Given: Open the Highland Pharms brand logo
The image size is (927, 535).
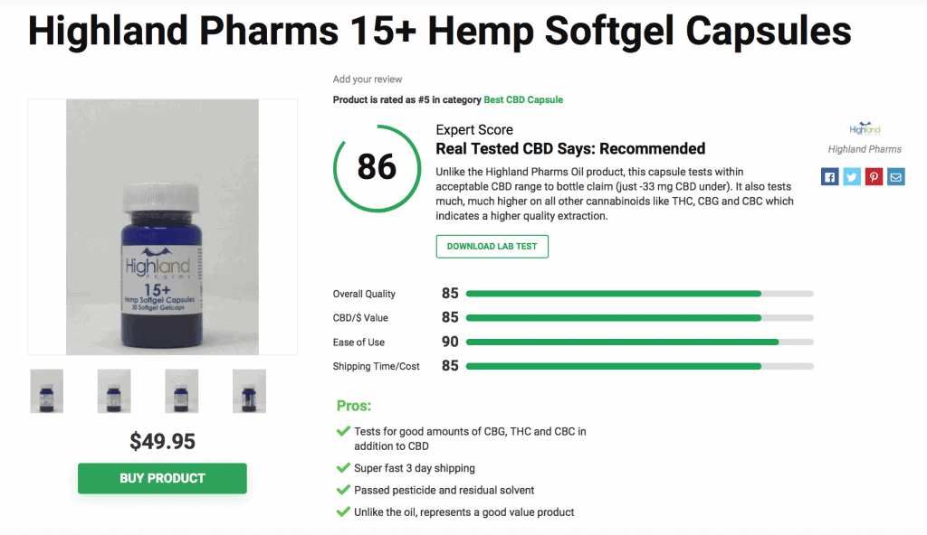Looking at the screenshot, I should [x=864, y=127].
